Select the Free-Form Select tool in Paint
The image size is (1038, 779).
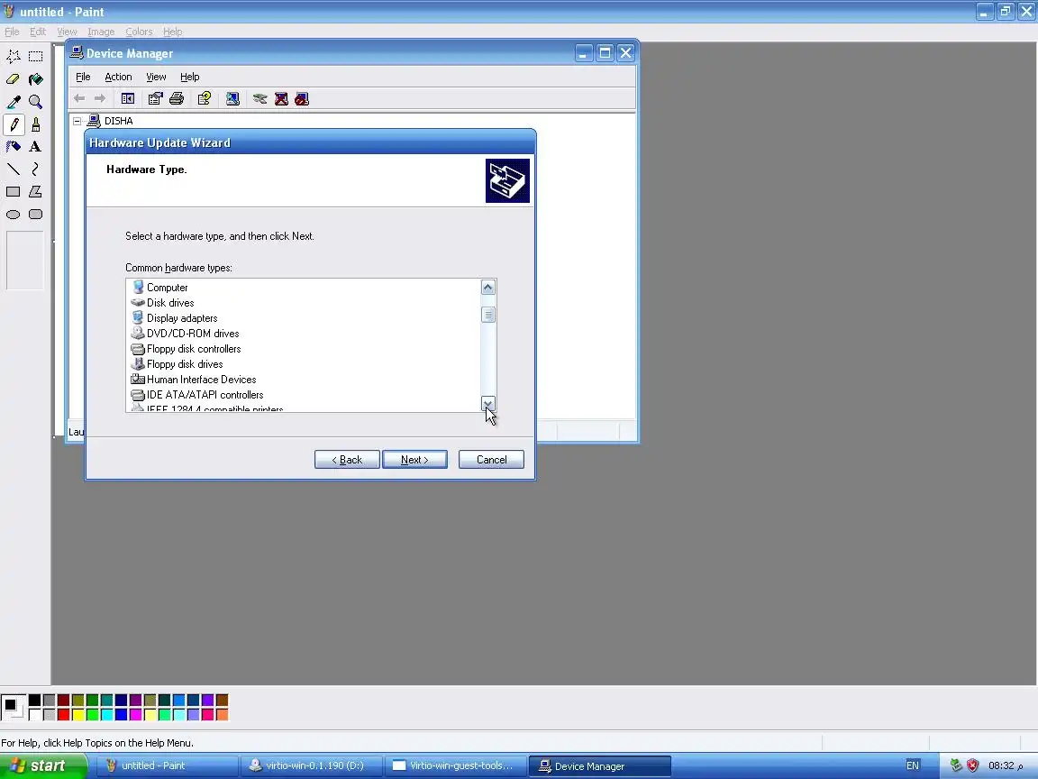pyautogui.click(x=14, y=56)
